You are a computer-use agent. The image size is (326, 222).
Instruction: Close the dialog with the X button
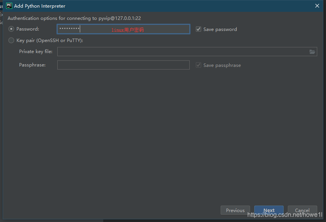coord(317,6)
